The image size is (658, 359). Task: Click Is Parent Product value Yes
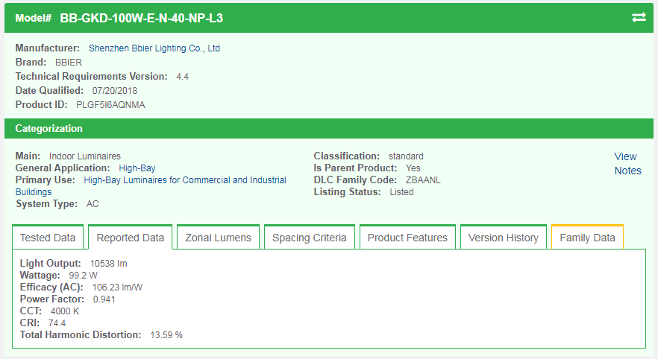[x=413, y=168]
